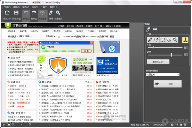The width and height of the screenshot is (192, 128).
Task: Select the selection eraser tool
Action: coord(156,40)
